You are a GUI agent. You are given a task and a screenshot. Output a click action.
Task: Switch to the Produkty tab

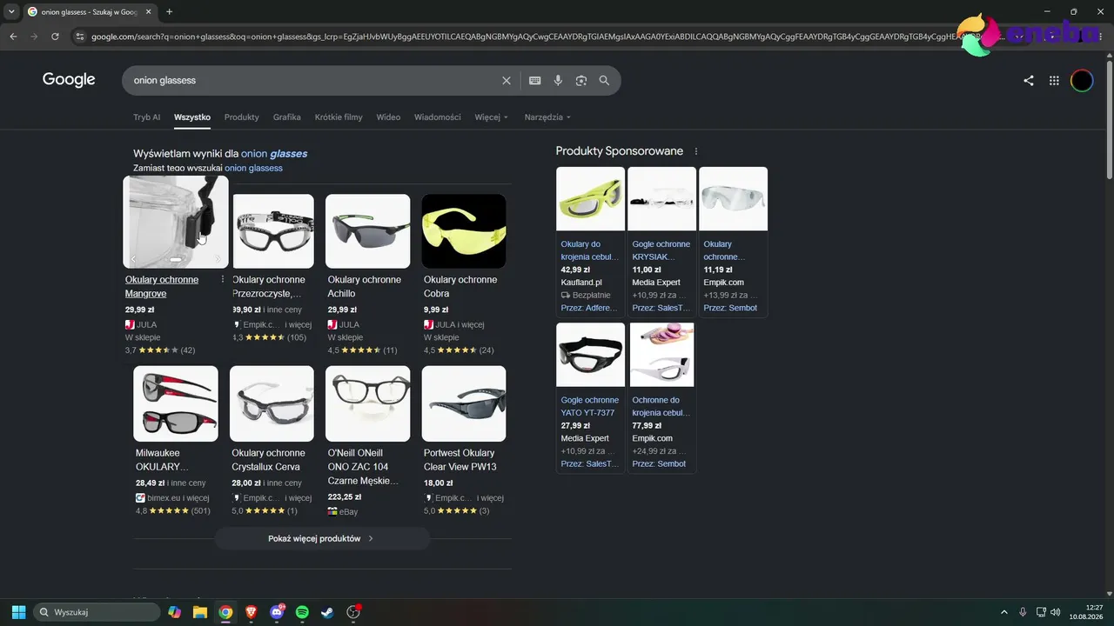(242, 117)
